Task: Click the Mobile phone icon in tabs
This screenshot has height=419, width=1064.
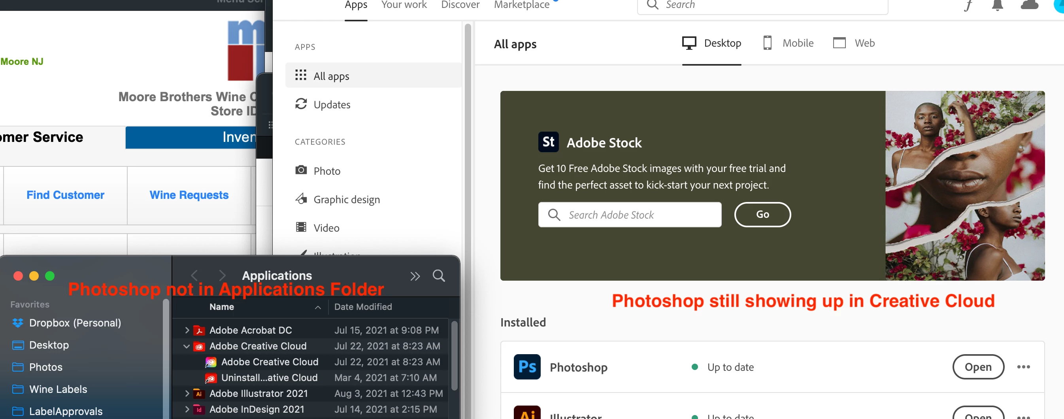Action: pos(767,43)
